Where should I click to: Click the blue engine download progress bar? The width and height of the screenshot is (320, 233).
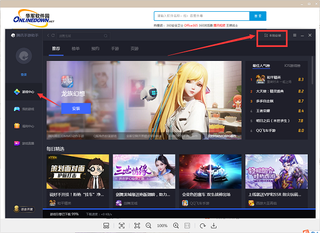pyautogui.click(x=179, y=209)
